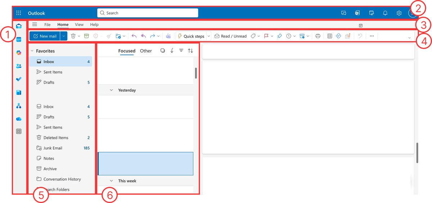Open the Mail app in left rail
The width and height of the screenshot is (432, 203).
pyautogui.click(x=19, y=26)
